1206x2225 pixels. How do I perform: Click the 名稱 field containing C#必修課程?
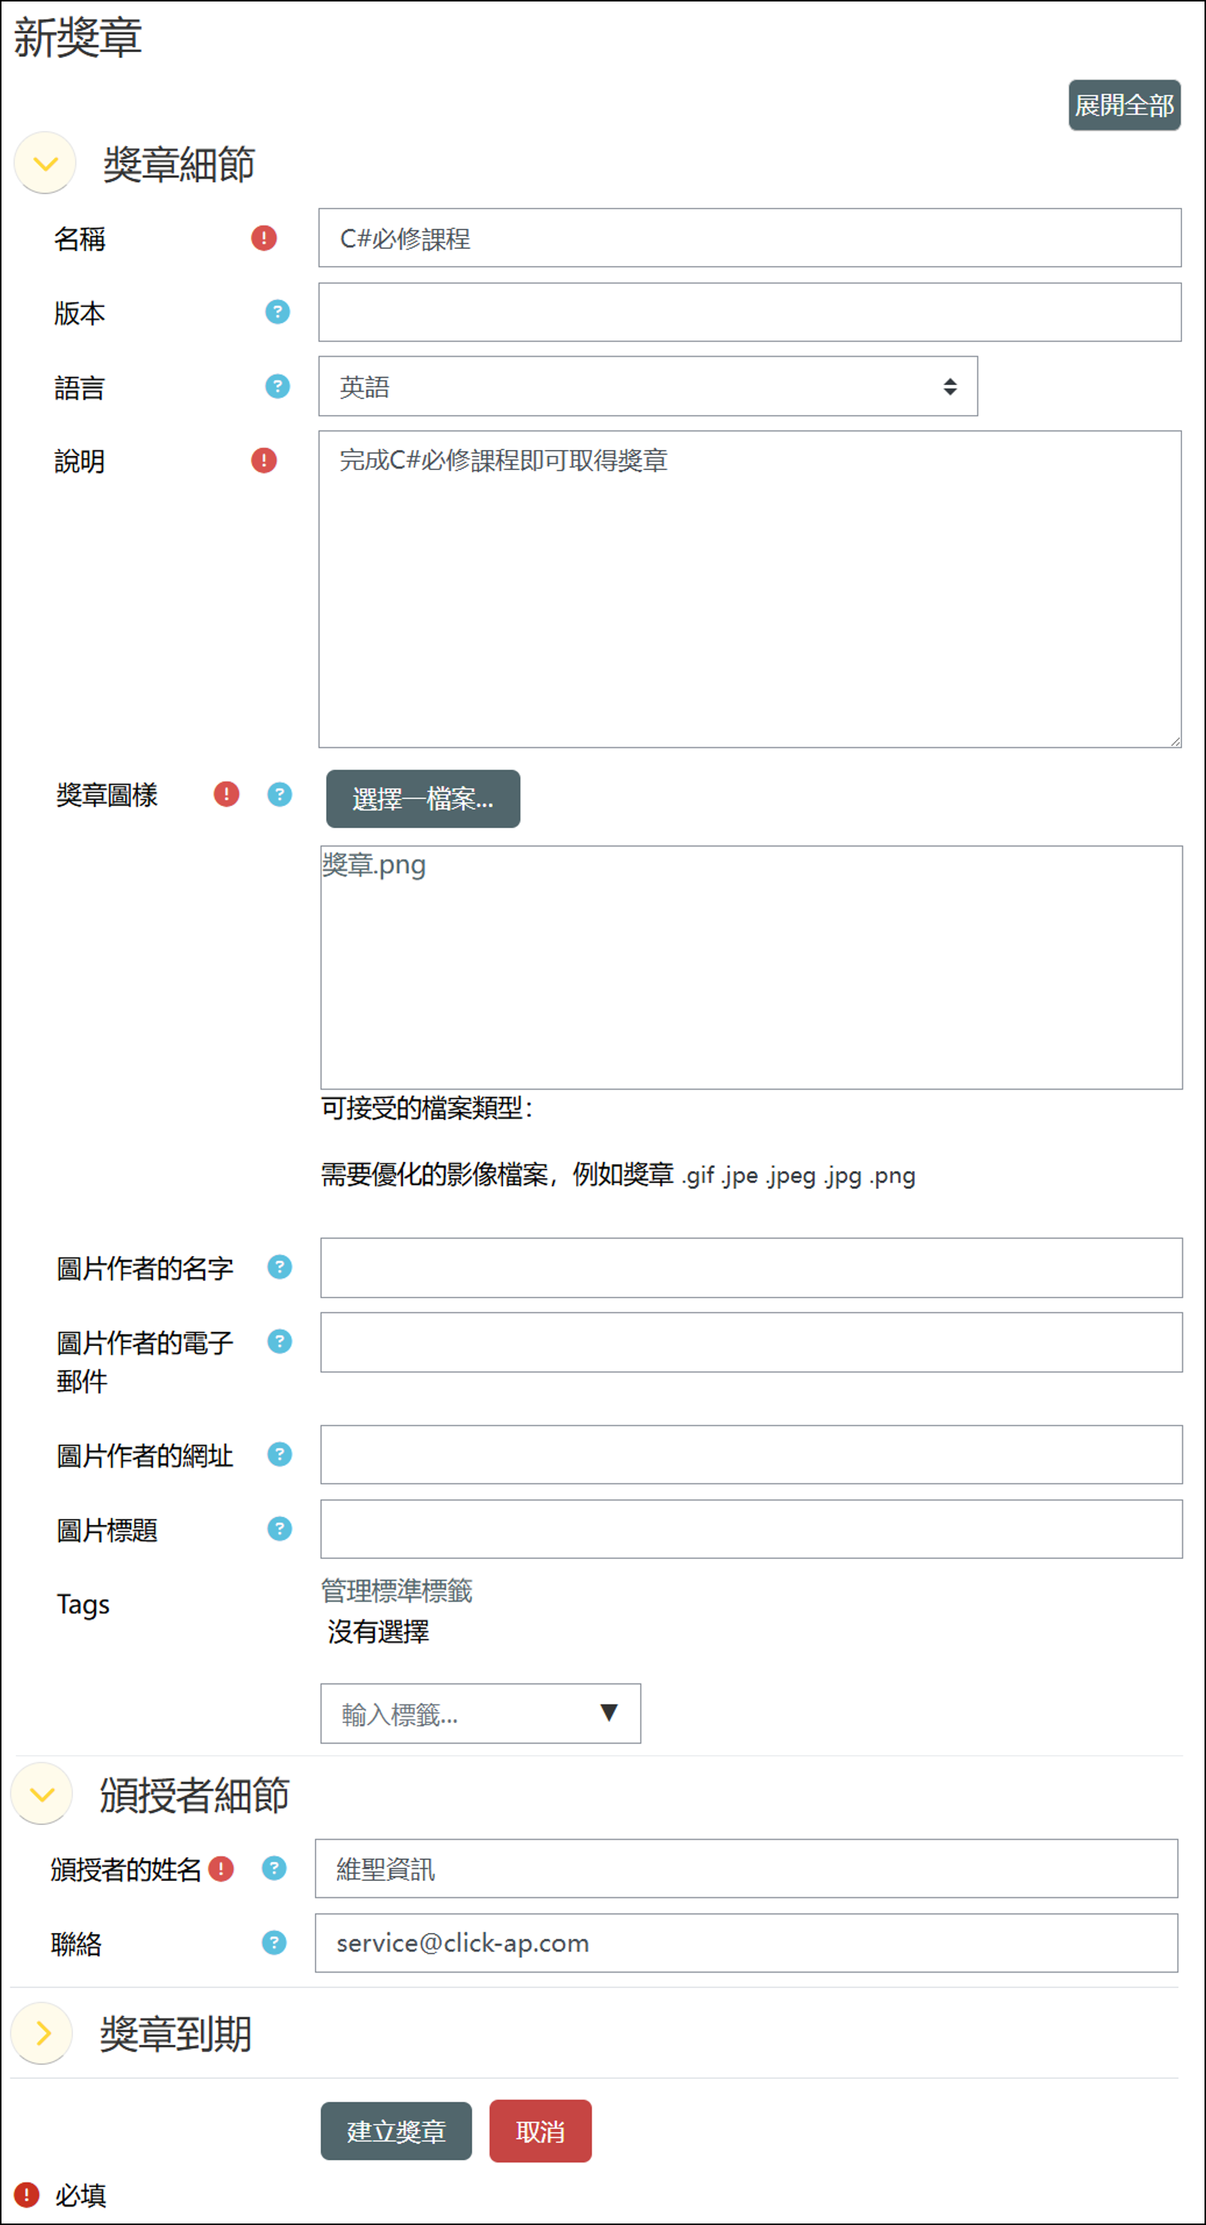(750, 238)
